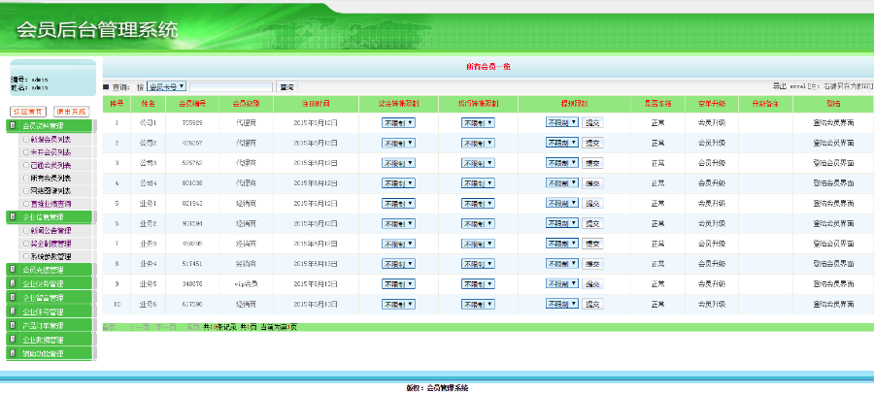Click the small bullet icon before 系统参数管理
The image size is (874, 393).
pyautogui.click(x=26, y=256)
